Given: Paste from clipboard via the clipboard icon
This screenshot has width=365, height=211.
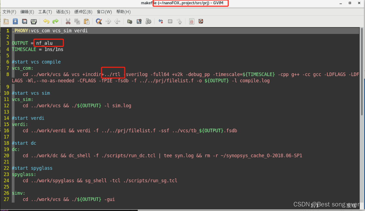Looking at the screenshot, I should click(87, 21).
